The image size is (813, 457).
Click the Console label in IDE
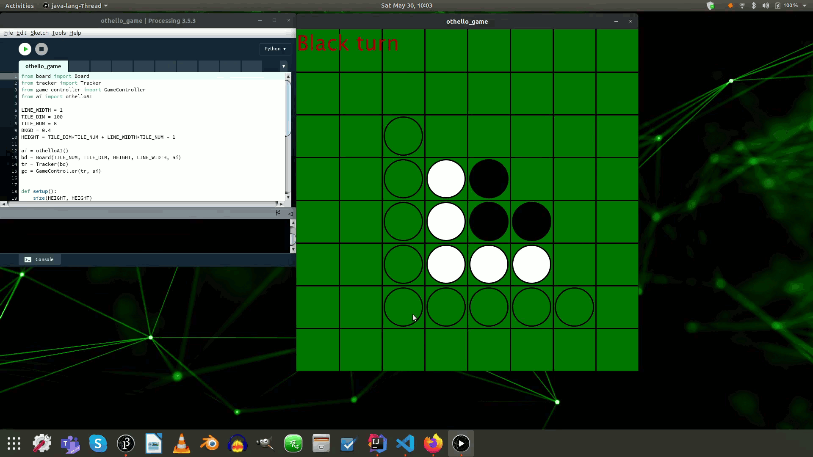(44, 259)
